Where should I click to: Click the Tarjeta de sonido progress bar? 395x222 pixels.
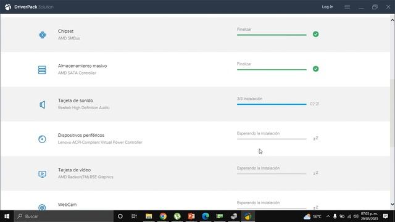(272, 104)
